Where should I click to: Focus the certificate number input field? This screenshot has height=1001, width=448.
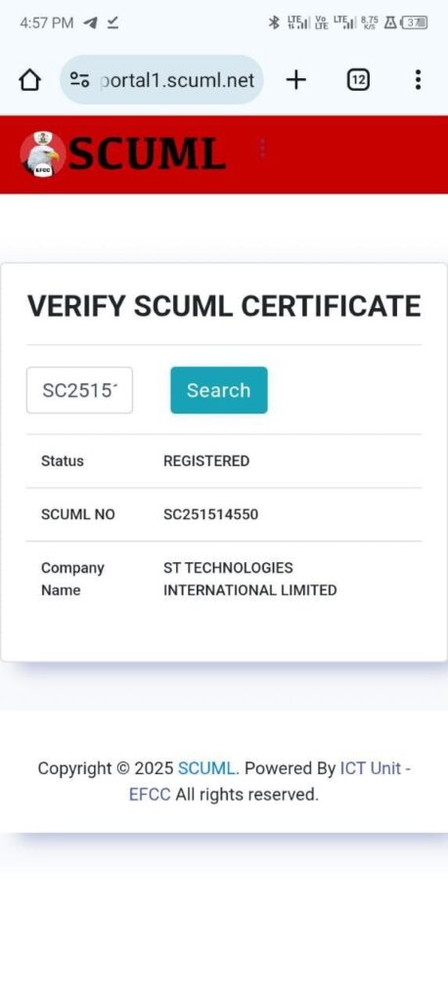[x=79, y=390]
